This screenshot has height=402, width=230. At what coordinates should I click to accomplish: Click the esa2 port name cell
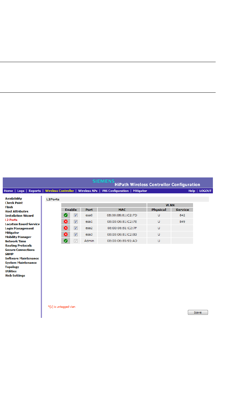[89, 228]
